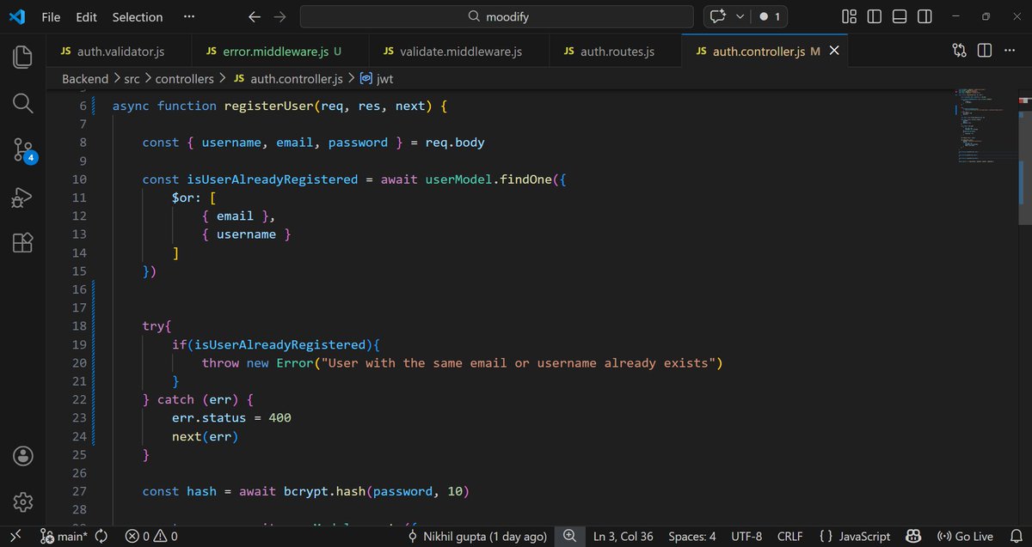Click the moodify search command box
The width and height of the screenshot is (1032, 547).
point(496,16)
